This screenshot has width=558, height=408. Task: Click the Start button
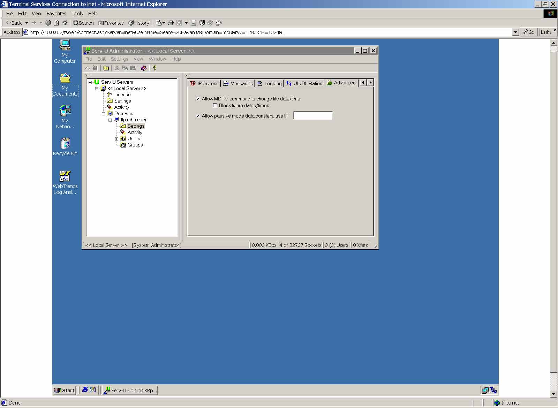pyautogui.click(x=65, y=390)
